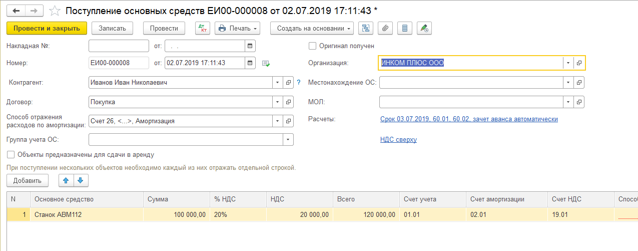Viewport: 638px width, 251px height.
Task: Open Группа учета ОС dropdown
Action: pyautogui.click(x=288, y=139)
